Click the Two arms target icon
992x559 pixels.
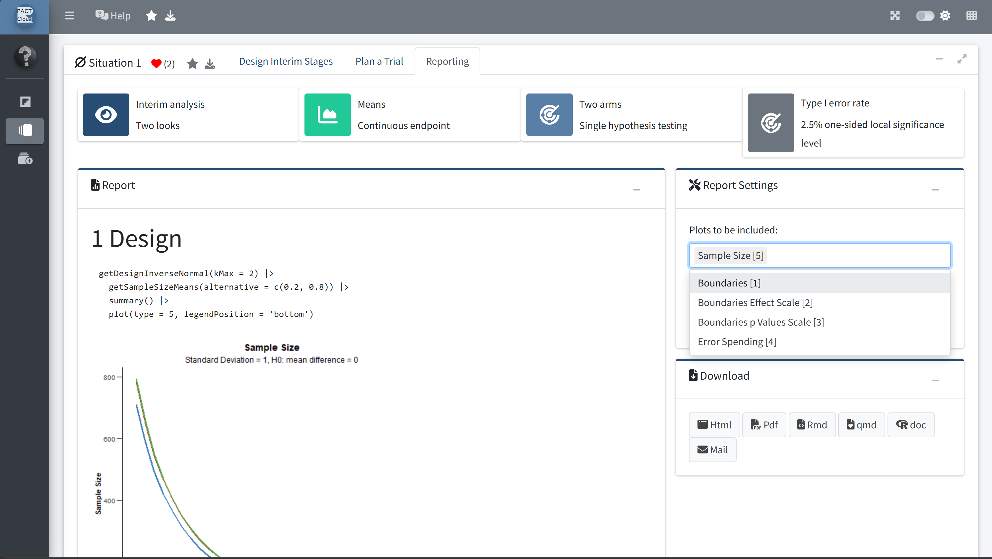550,115
